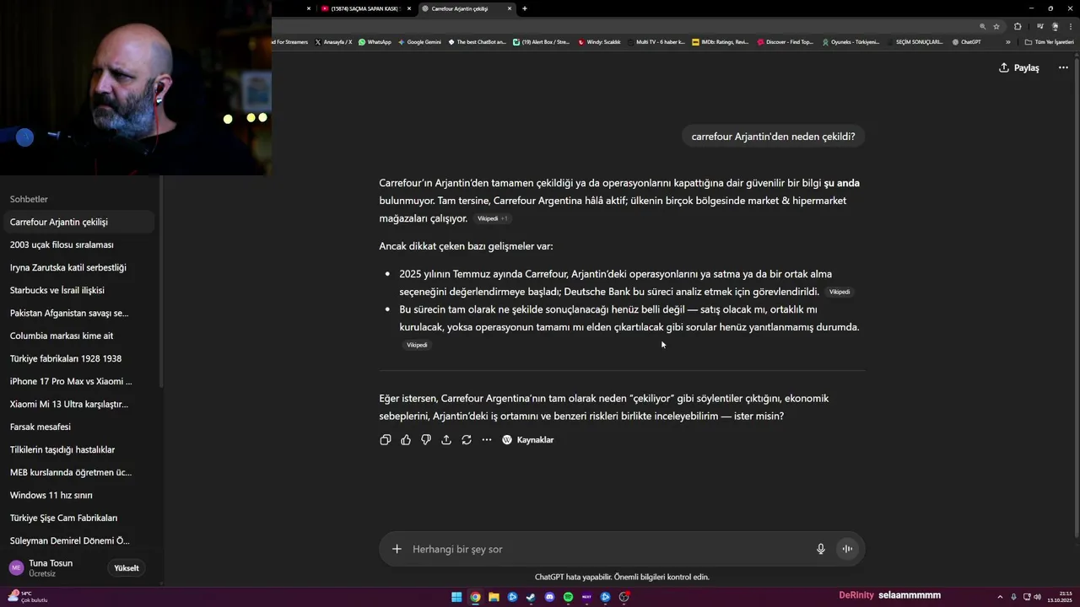Click Chrome icon in taskbar

(x=475, y=597)
